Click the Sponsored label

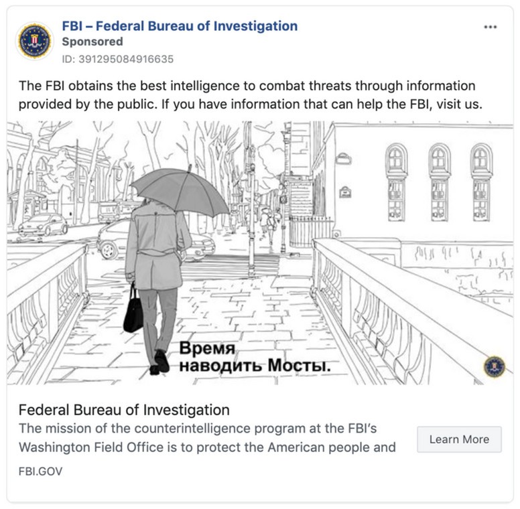[92, 42]
